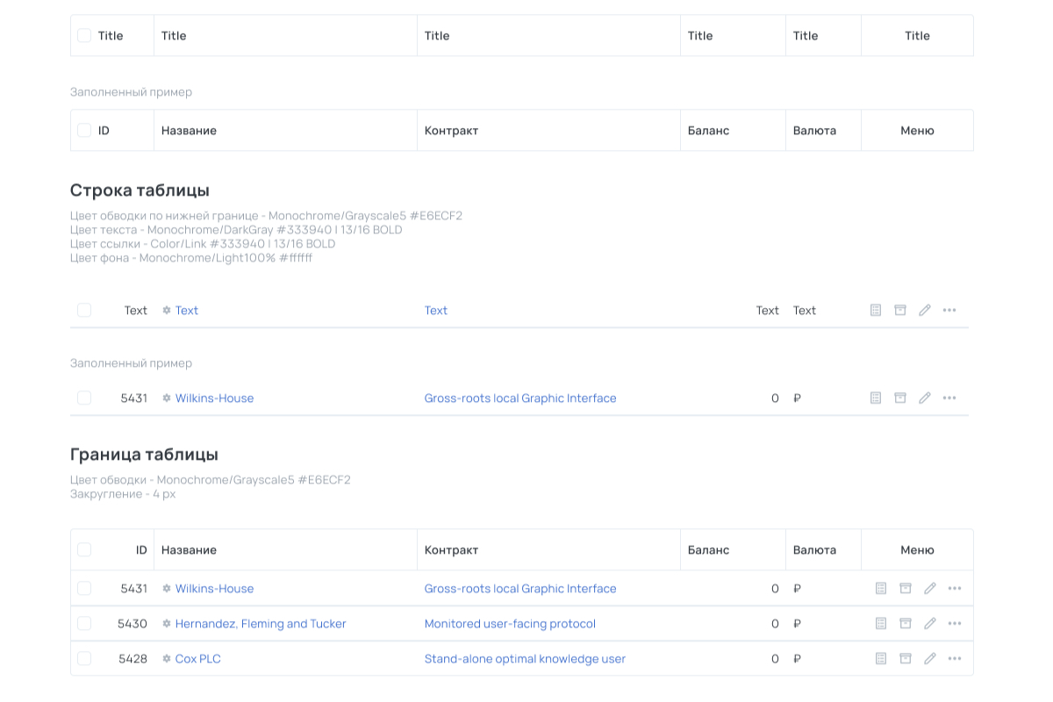Check the checkbox in the template Text row
The image size is (1053, 702).
point(84,311)
